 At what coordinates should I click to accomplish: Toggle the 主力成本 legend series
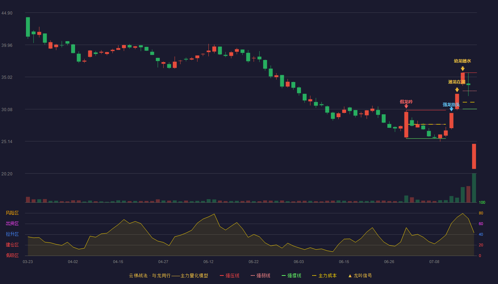pos(324,275)
